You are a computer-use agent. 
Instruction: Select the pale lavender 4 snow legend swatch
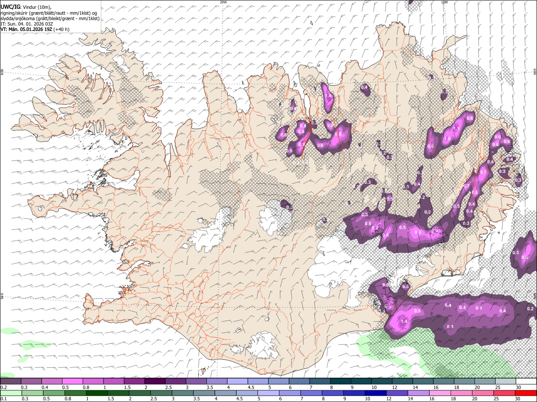(237, 381)
